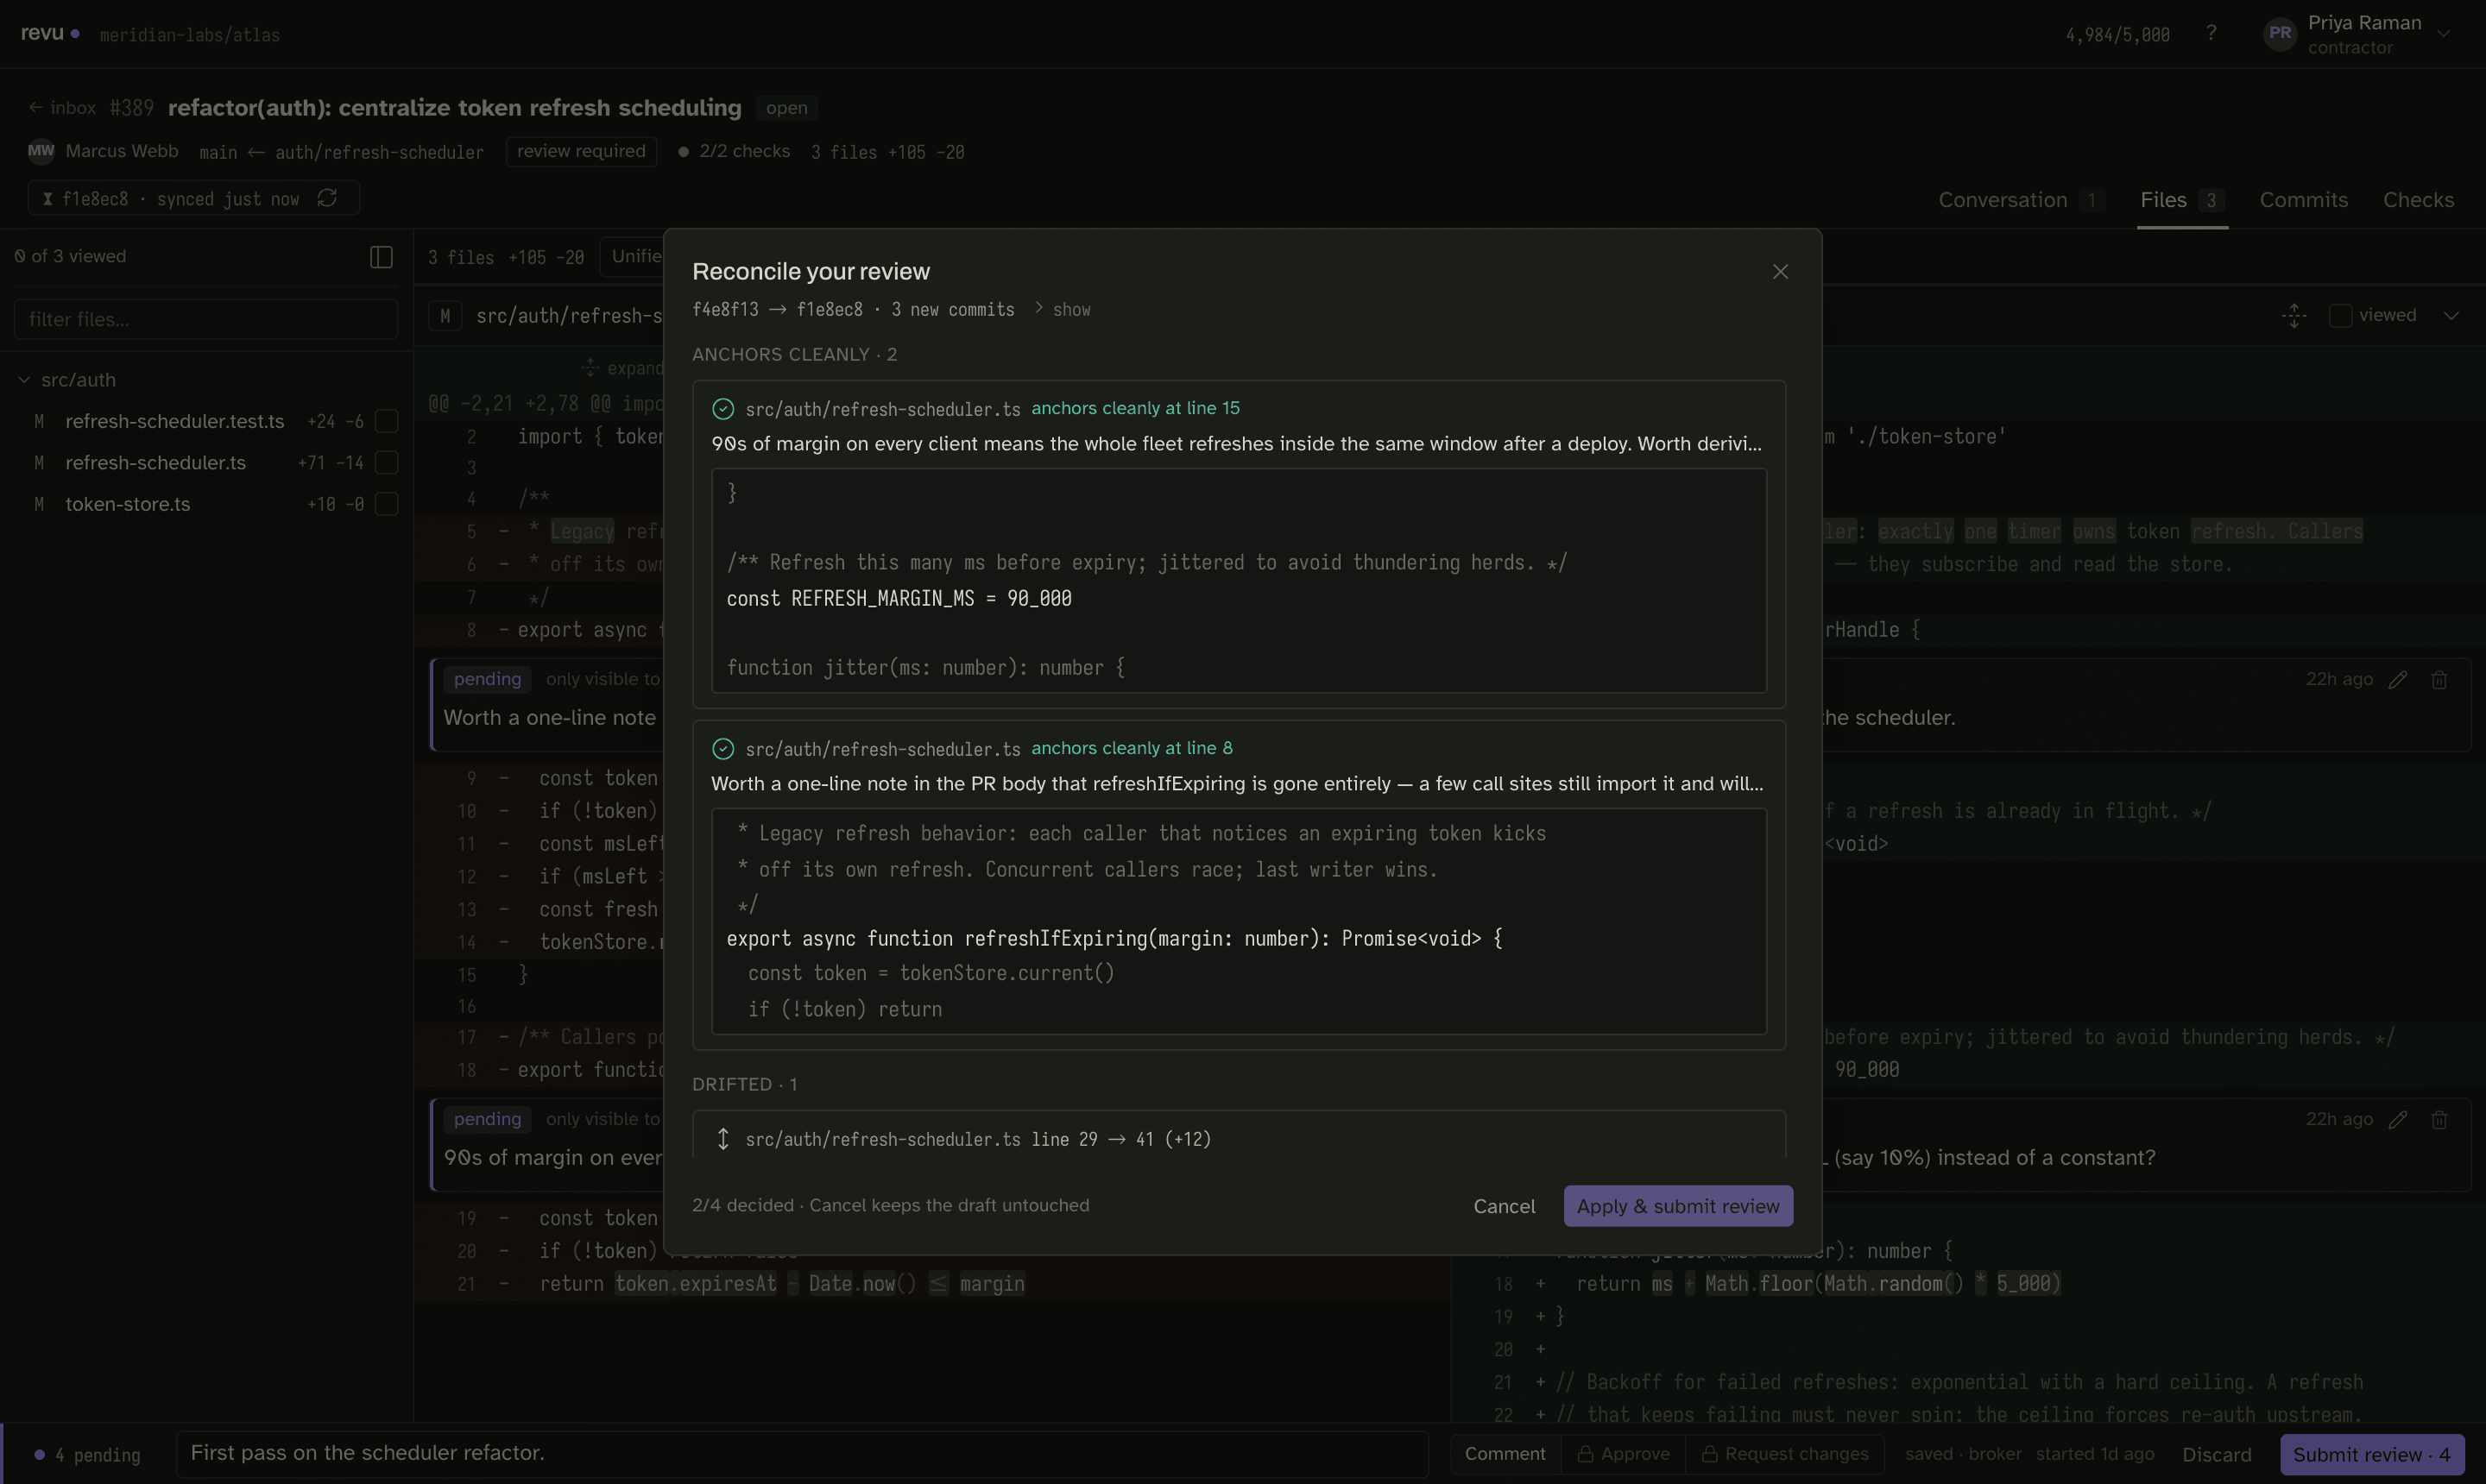
Task: Open the Commits tab
Action: pos(2303,200)
